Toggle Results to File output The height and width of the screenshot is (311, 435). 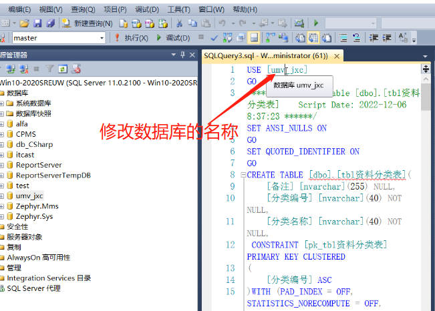coord(327,37)
